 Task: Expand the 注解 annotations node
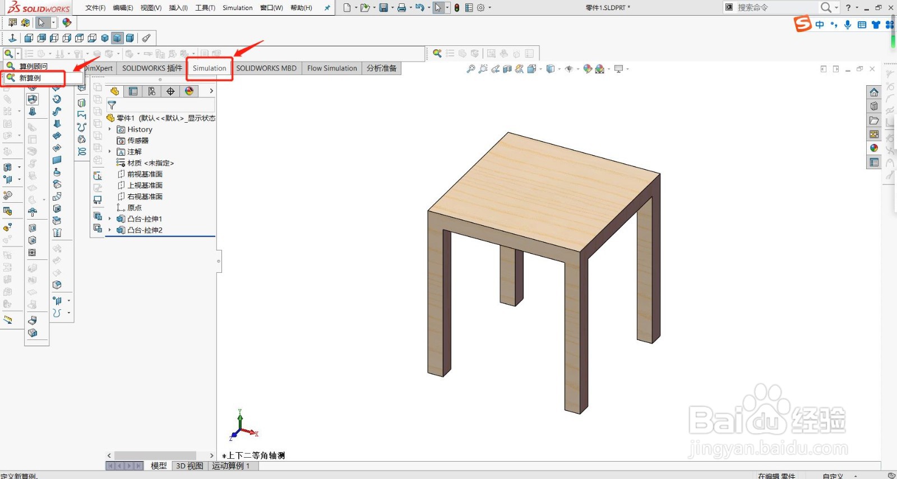(110, 152)
